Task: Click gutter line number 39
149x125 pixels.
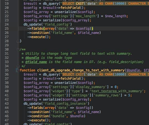Action: [x=7, y=87]
